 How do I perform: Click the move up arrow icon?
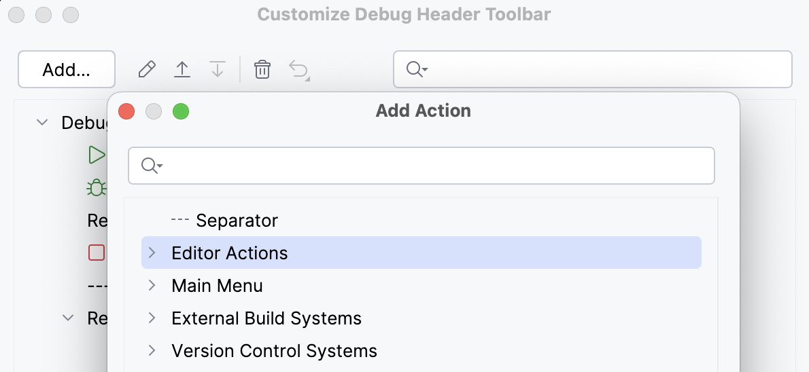182,69
